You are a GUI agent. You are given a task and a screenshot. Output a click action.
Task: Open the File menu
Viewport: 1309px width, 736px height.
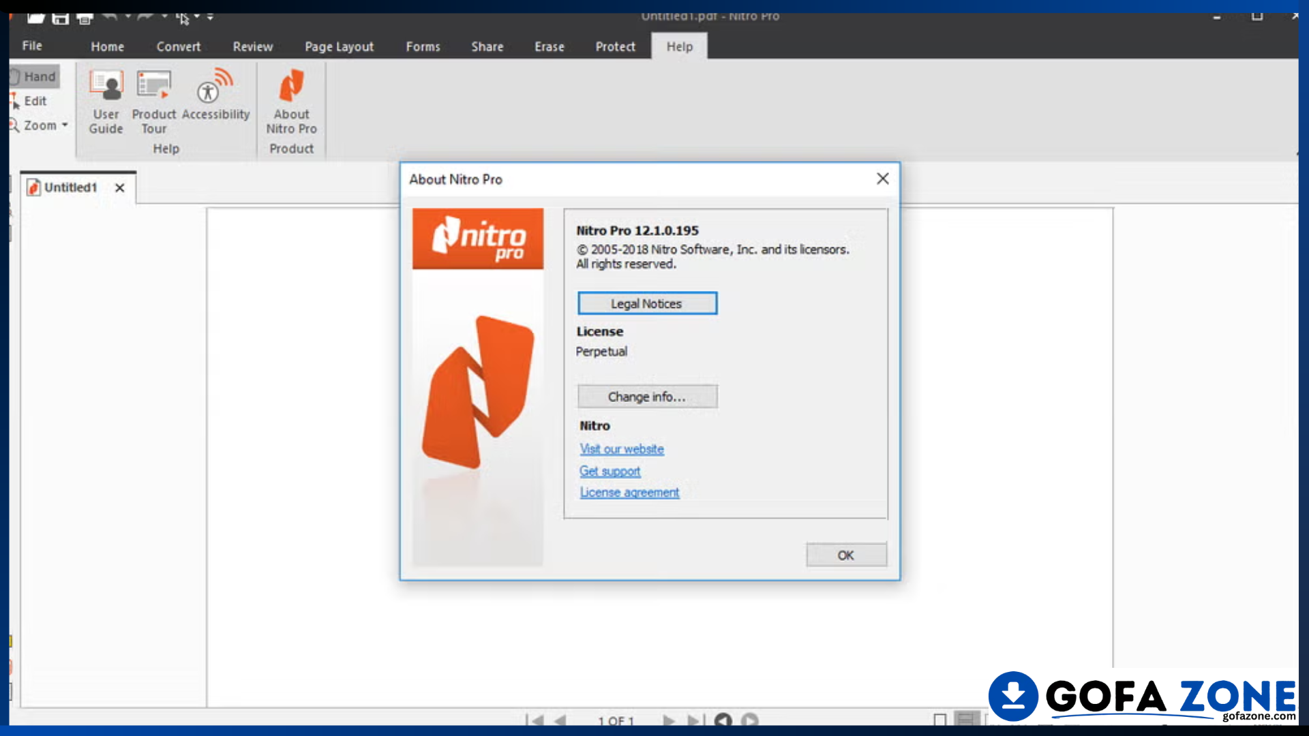(x=32, y=46)
